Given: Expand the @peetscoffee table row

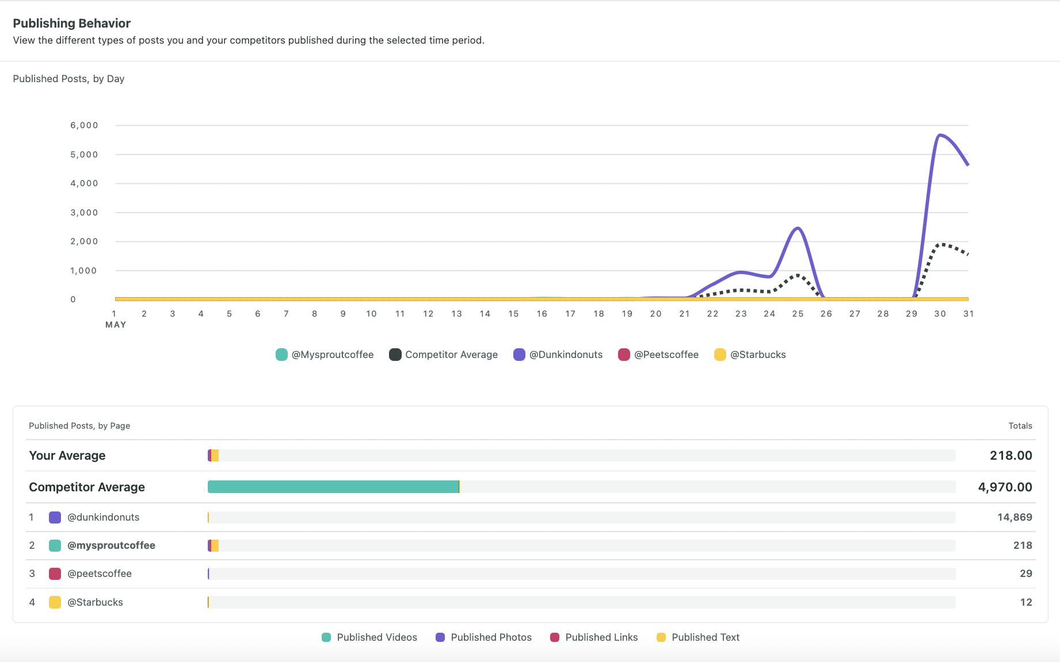Looking at the screenshot, I should click(x=99, y=573).
